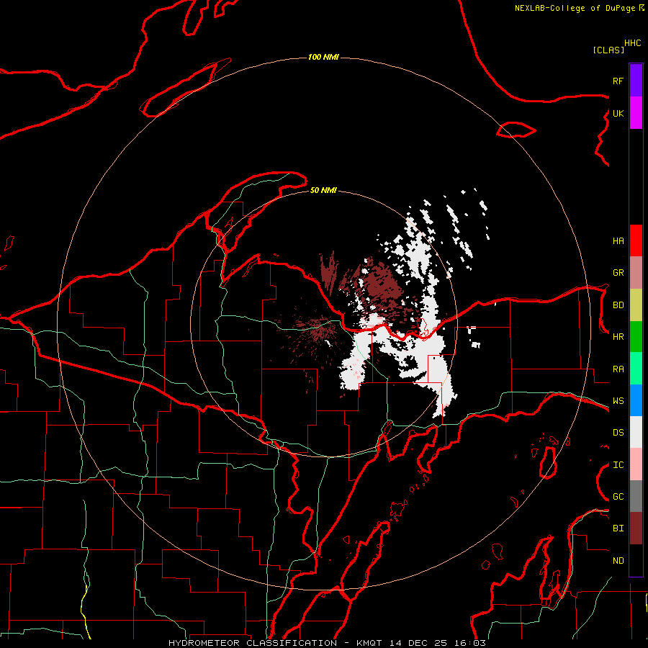Select the BD yellow legend swatch
This screenshot has height=648, width=648.
pyautogui.click(x=636, y=305)
